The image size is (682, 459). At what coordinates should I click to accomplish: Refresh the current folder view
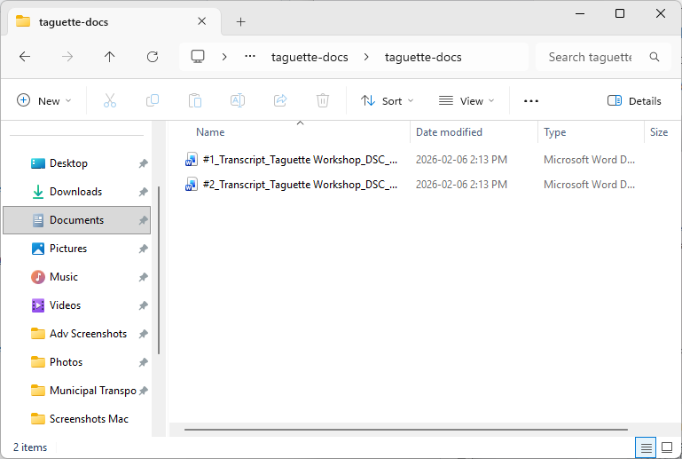pos(153,57)
